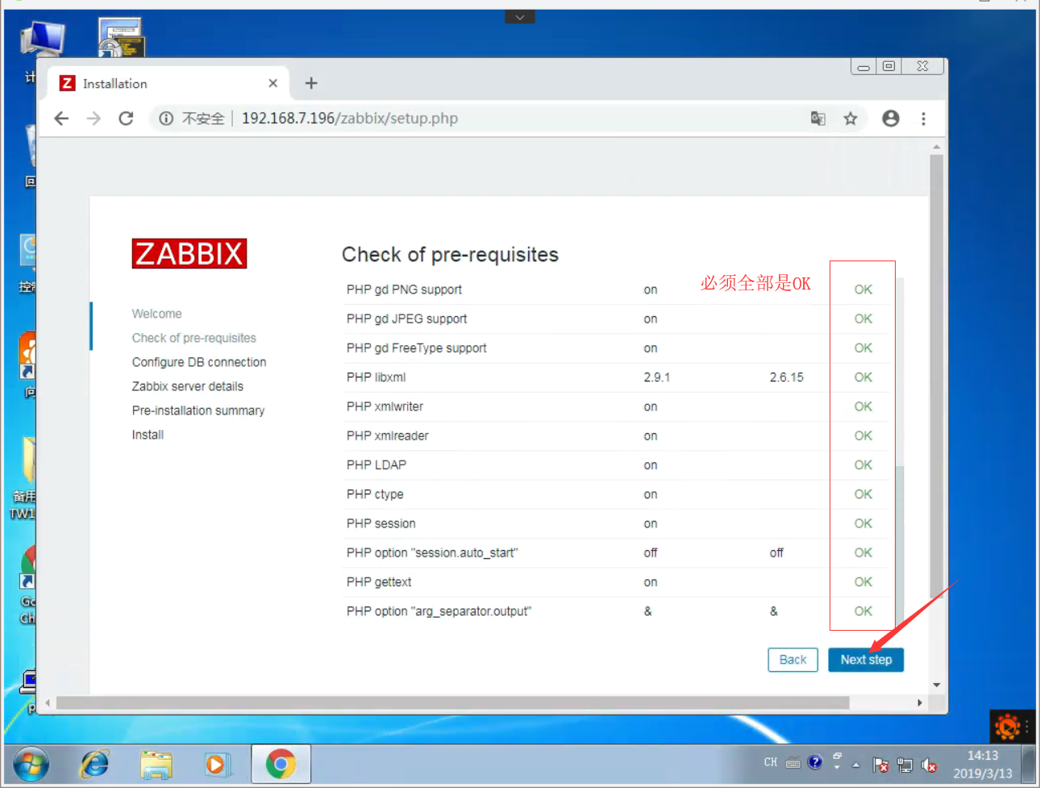Viewport: 1040px width, 788px height.
Task: Close the Installation tab
Action: tap(273, 83)
